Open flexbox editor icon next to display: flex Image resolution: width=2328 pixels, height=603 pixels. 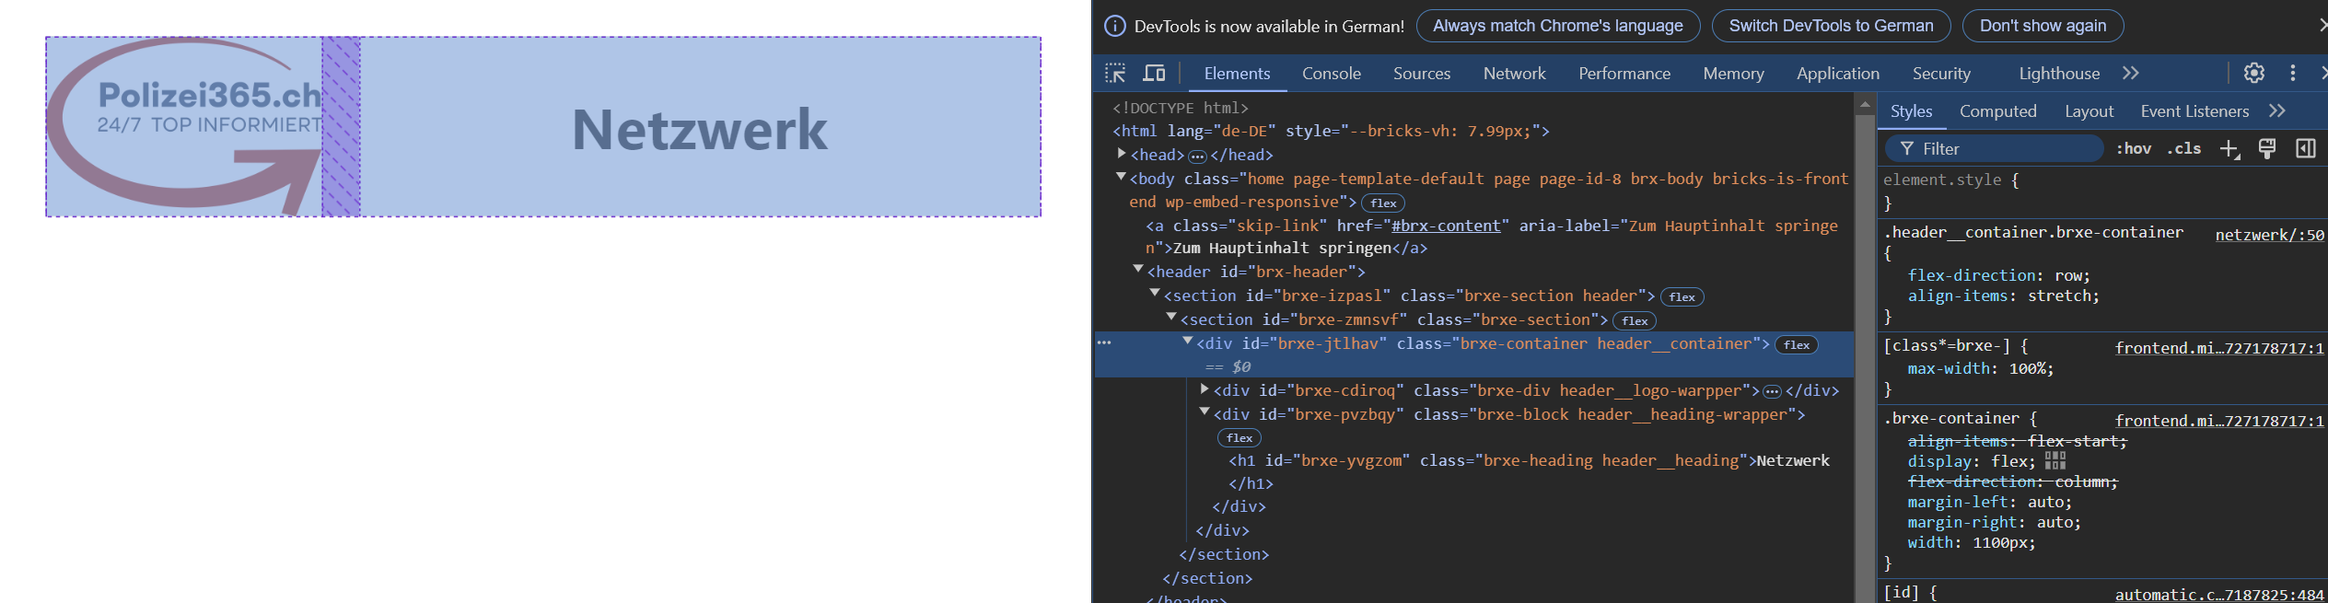click(2055, 461)
